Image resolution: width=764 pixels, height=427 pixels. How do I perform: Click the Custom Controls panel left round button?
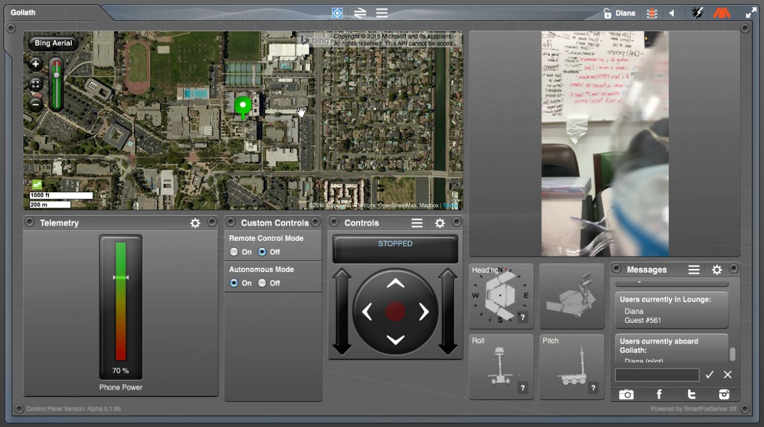[231, 222]
